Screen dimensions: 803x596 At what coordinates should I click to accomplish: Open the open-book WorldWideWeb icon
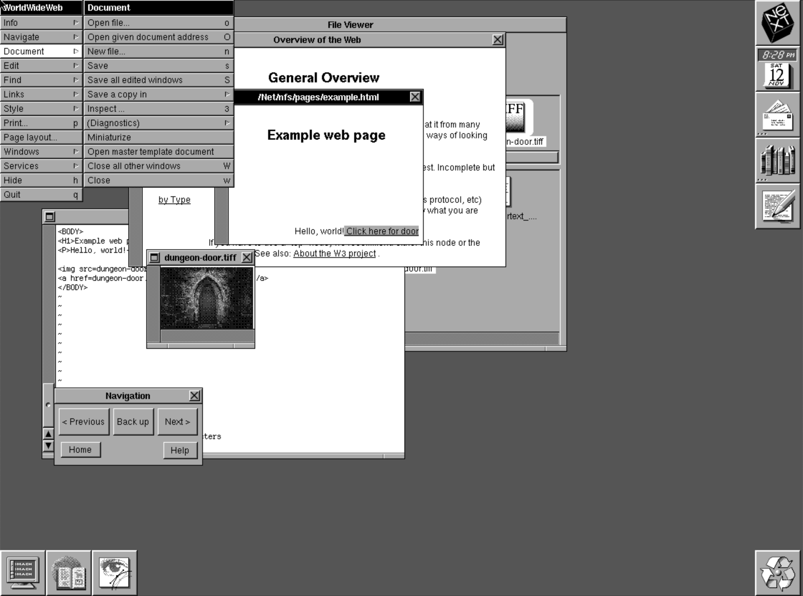tap(68, 573)
